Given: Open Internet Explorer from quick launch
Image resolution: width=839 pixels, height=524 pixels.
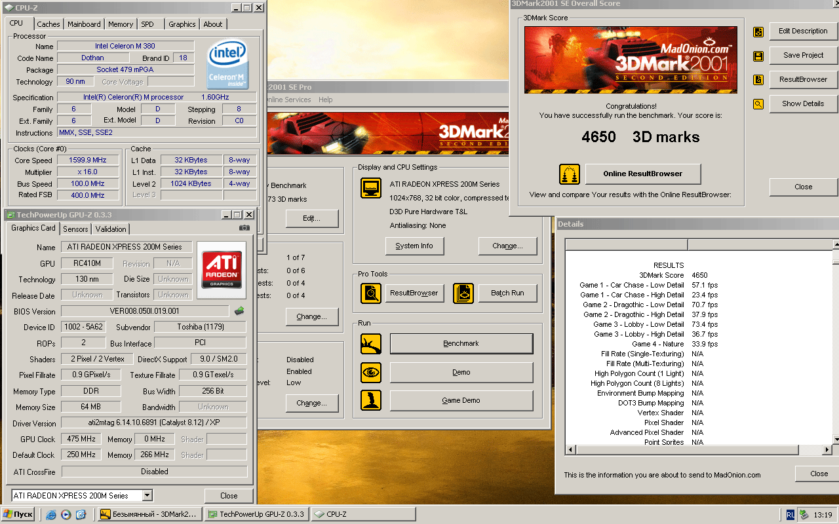Looking at the screenshot, I should pyautogui.click(x=51, y=515).
